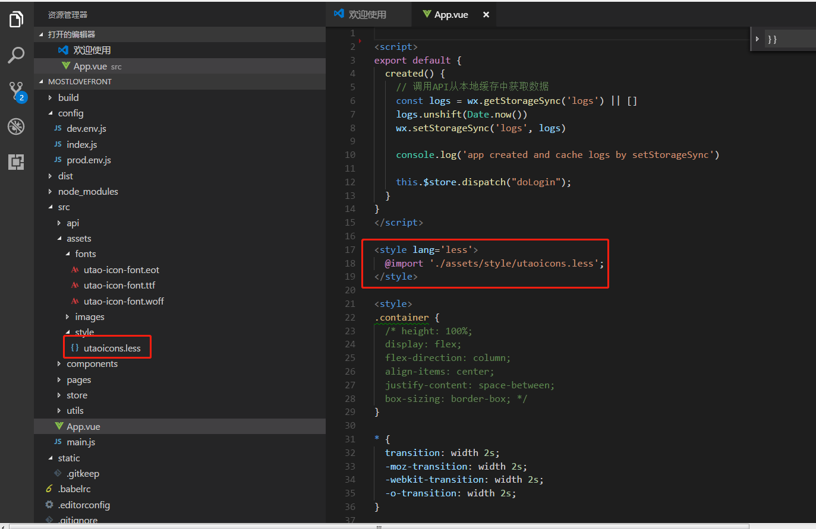The image size is (816, 529).
Task: Click the @import line of code
Action: 494,263
